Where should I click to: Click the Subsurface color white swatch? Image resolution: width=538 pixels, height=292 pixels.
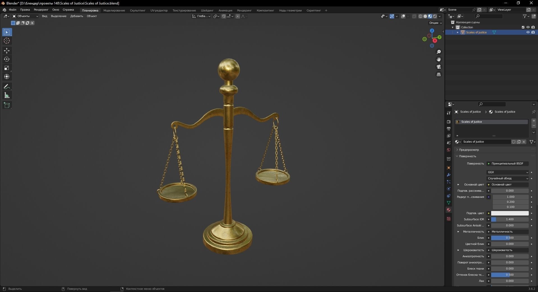click(x=510, y=213)
